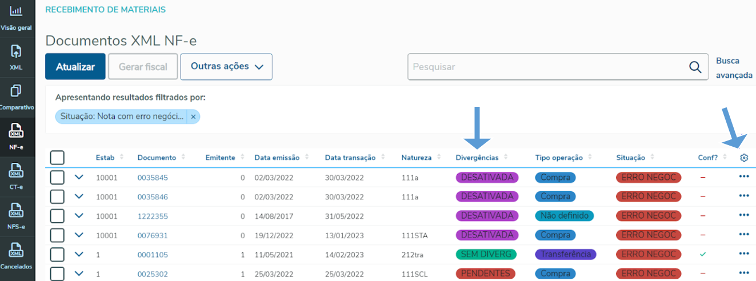Open document link 1222355

pyautogui.click(x=153, y=216)
